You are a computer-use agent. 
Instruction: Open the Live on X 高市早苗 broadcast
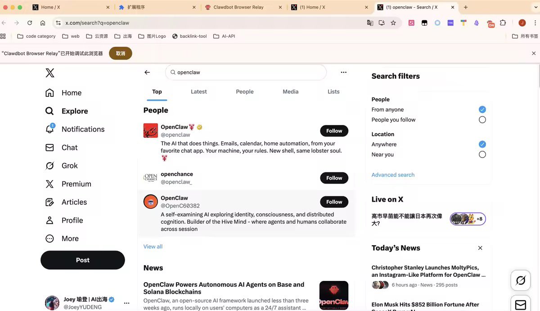[429, 220]
